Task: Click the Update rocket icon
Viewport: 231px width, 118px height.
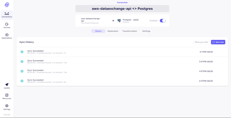Action: tap(7, 85)
